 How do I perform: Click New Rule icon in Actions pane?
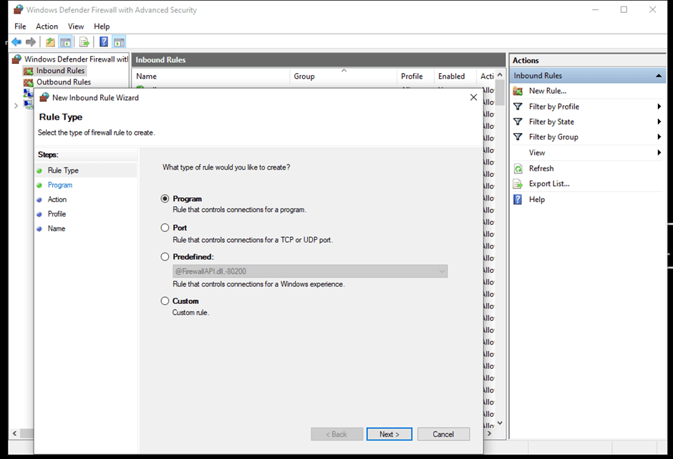pos(518,91)
